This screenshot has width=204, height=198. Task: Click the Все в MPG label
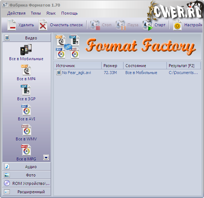(x=26, y=159)
